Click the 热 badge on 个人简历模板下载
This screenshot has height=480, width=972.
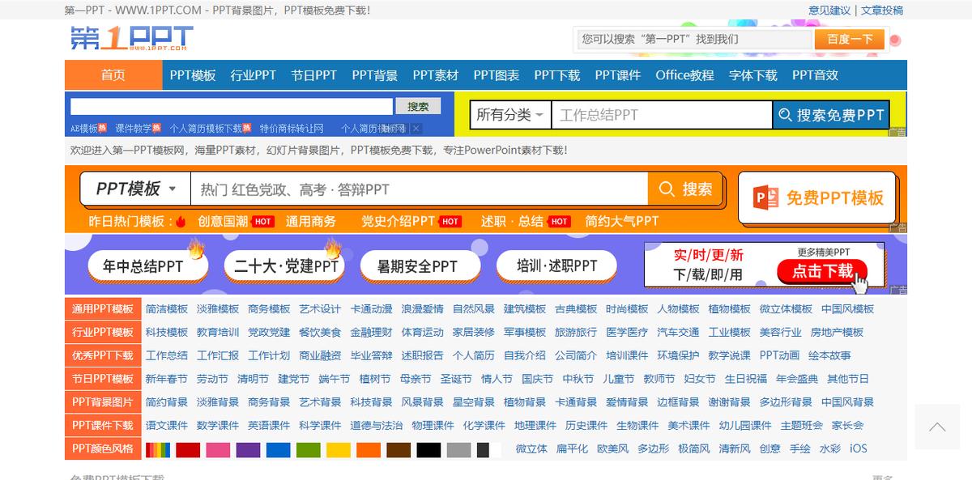point(246,127)
